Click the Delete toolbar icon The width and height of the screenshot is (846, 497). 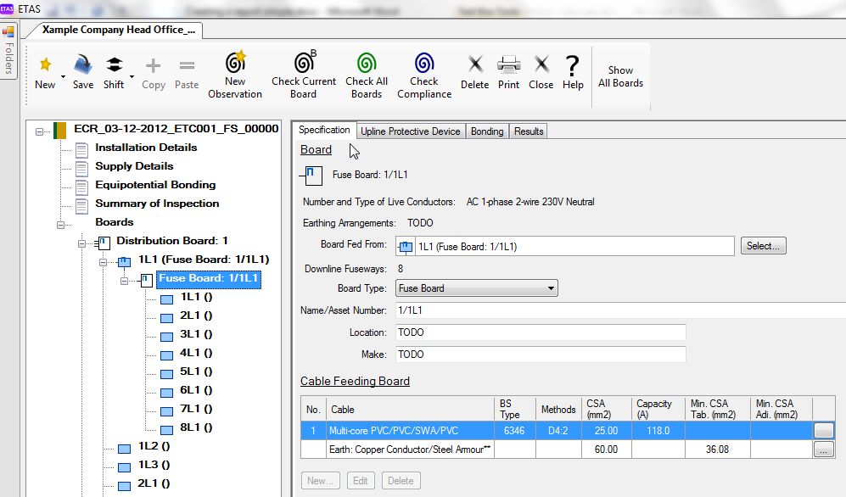475,64
